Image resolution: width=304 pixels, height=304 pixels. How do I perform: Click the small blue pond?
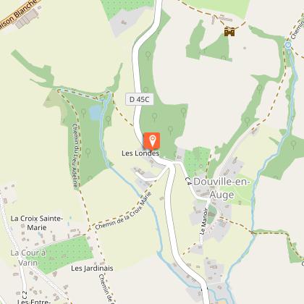click(x=95, y=112)
